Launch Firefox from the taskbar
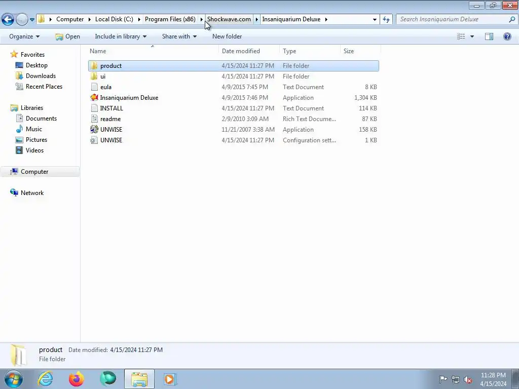 tap(77, 379)
